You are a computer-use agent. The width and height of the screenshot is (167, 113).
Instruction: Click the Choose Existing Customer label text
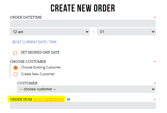pos(41,67)
